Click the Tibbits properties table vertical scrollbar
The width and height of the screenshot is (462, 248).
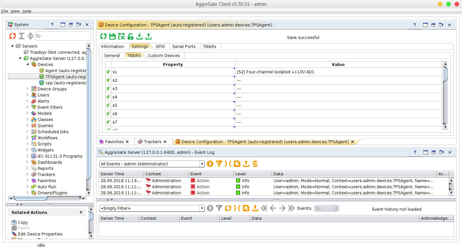445,95
